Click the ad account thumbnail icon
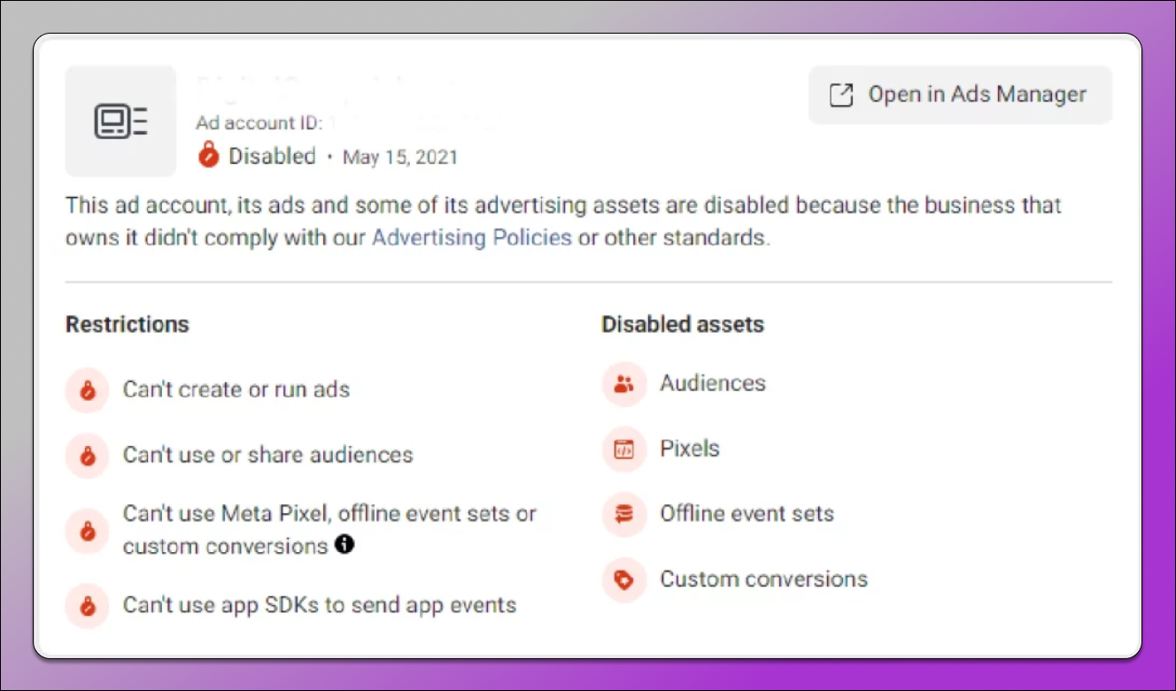This screenshot has height=691, width=1176. pos(120,121)
